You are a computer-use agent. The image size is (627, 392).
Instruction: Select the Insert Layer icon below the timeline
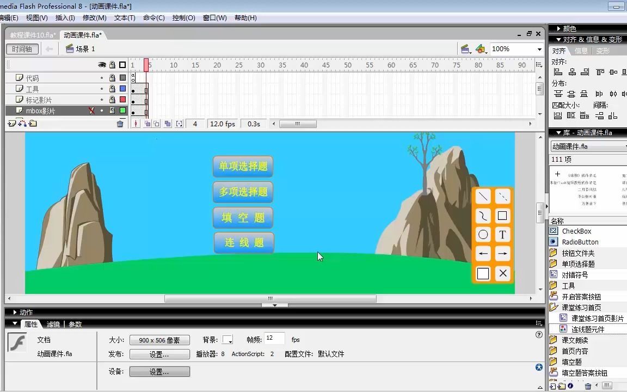(11, 124)
